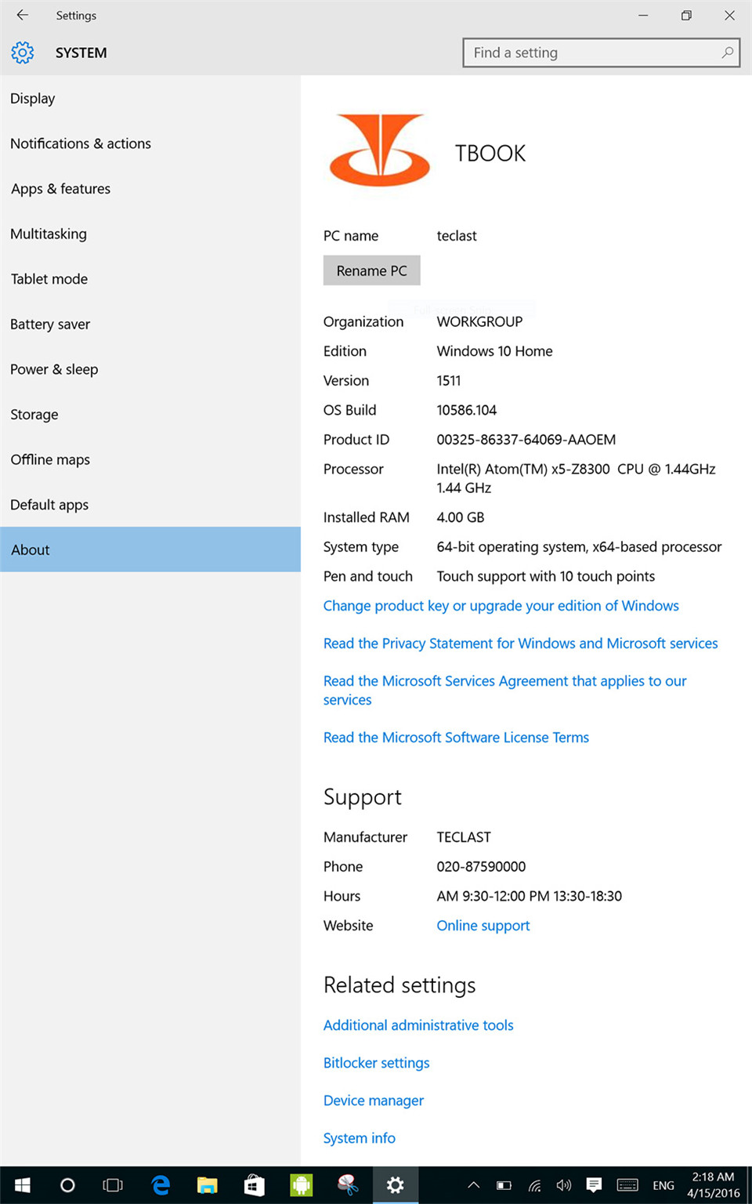This screenshot has height=1204, width=752.
Task: Select the About sidebar item
Action: pyautogui.click(x=150, y=549)
